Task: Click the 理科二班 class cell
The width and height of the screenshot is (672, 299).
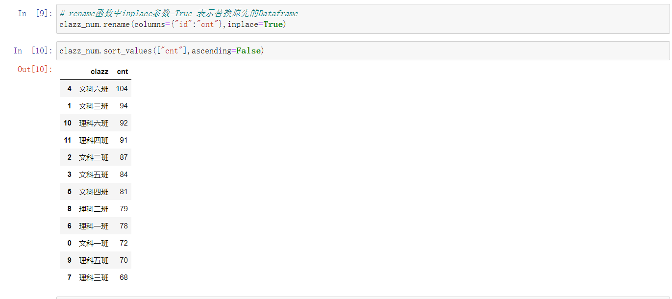Action: click(x=94, y=209)
